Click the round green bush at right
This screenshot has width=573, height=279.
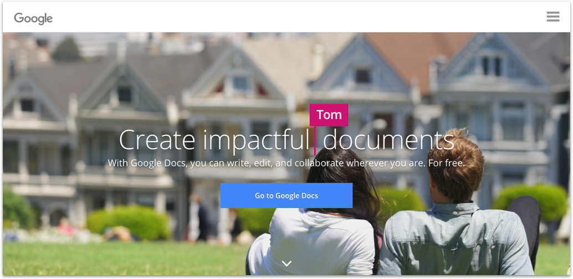pyautogui.click(x=529, y=202)
